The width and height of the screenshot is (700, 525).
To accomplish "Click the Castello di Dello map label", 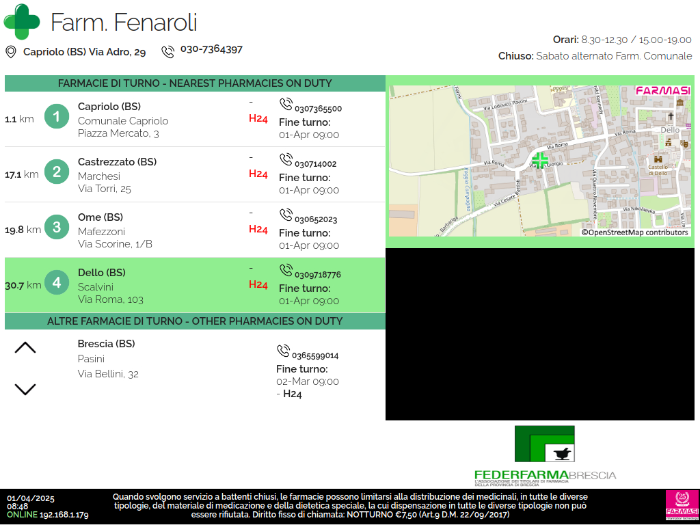I will pyautogui.click(x=658, y=170).
